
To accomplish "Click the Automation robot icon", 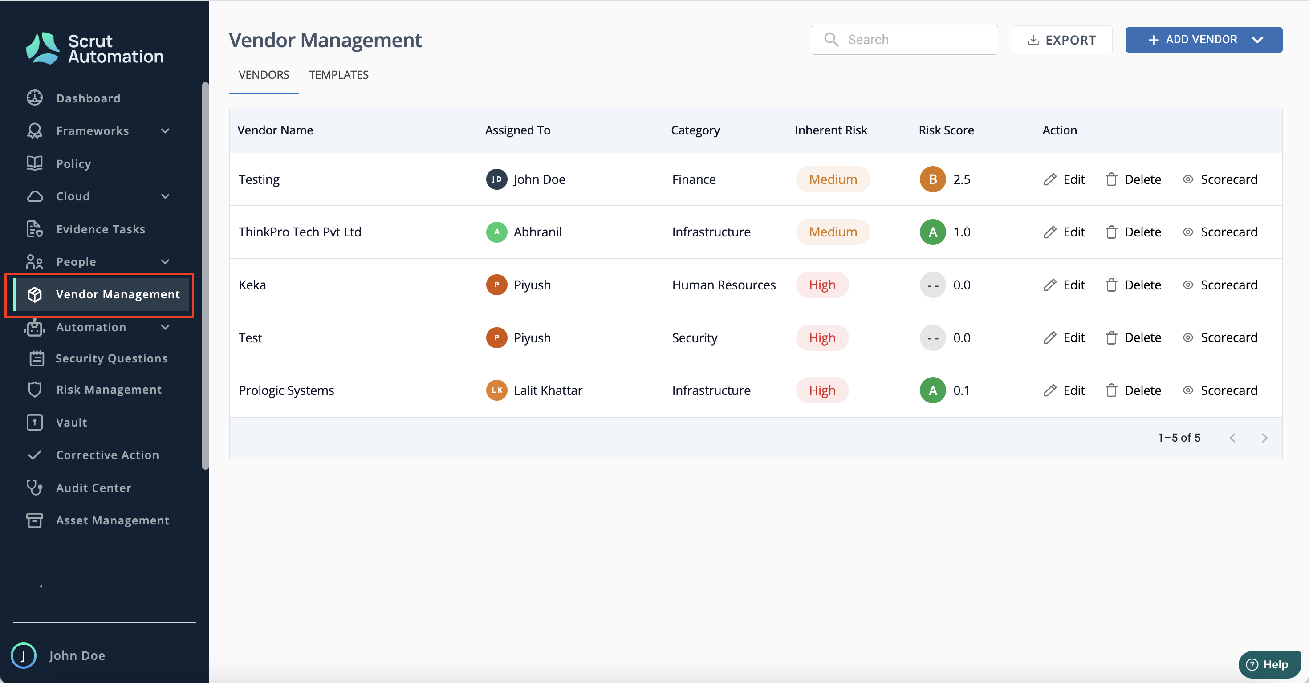I will [35, 327].
